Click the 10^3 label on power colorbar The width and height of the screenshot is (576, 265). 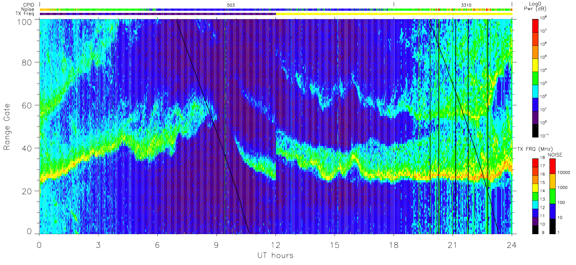pyautogui.click(x=543, y=83)
